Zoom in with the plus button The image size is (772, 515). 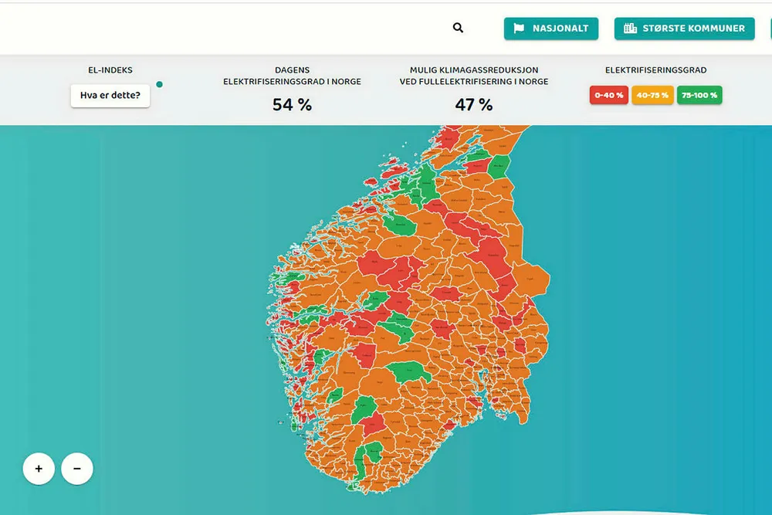tap(39, 468)
